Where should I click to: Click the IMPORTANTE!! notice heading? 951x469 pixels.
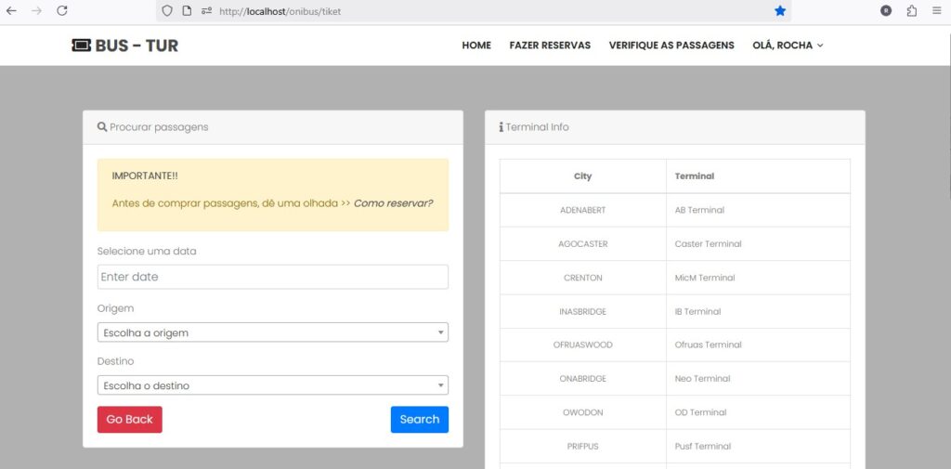[x=145, y=176]
